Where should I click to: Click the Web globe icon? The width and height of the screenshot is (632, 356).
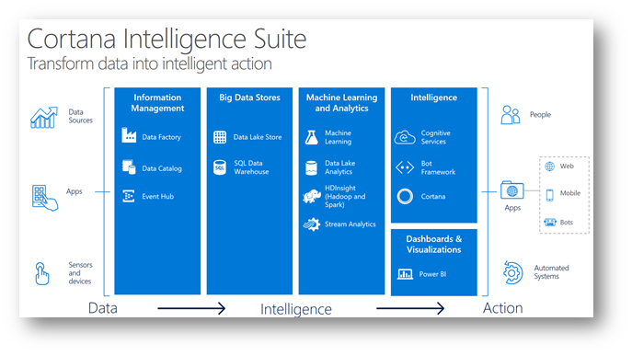[549, 167]
